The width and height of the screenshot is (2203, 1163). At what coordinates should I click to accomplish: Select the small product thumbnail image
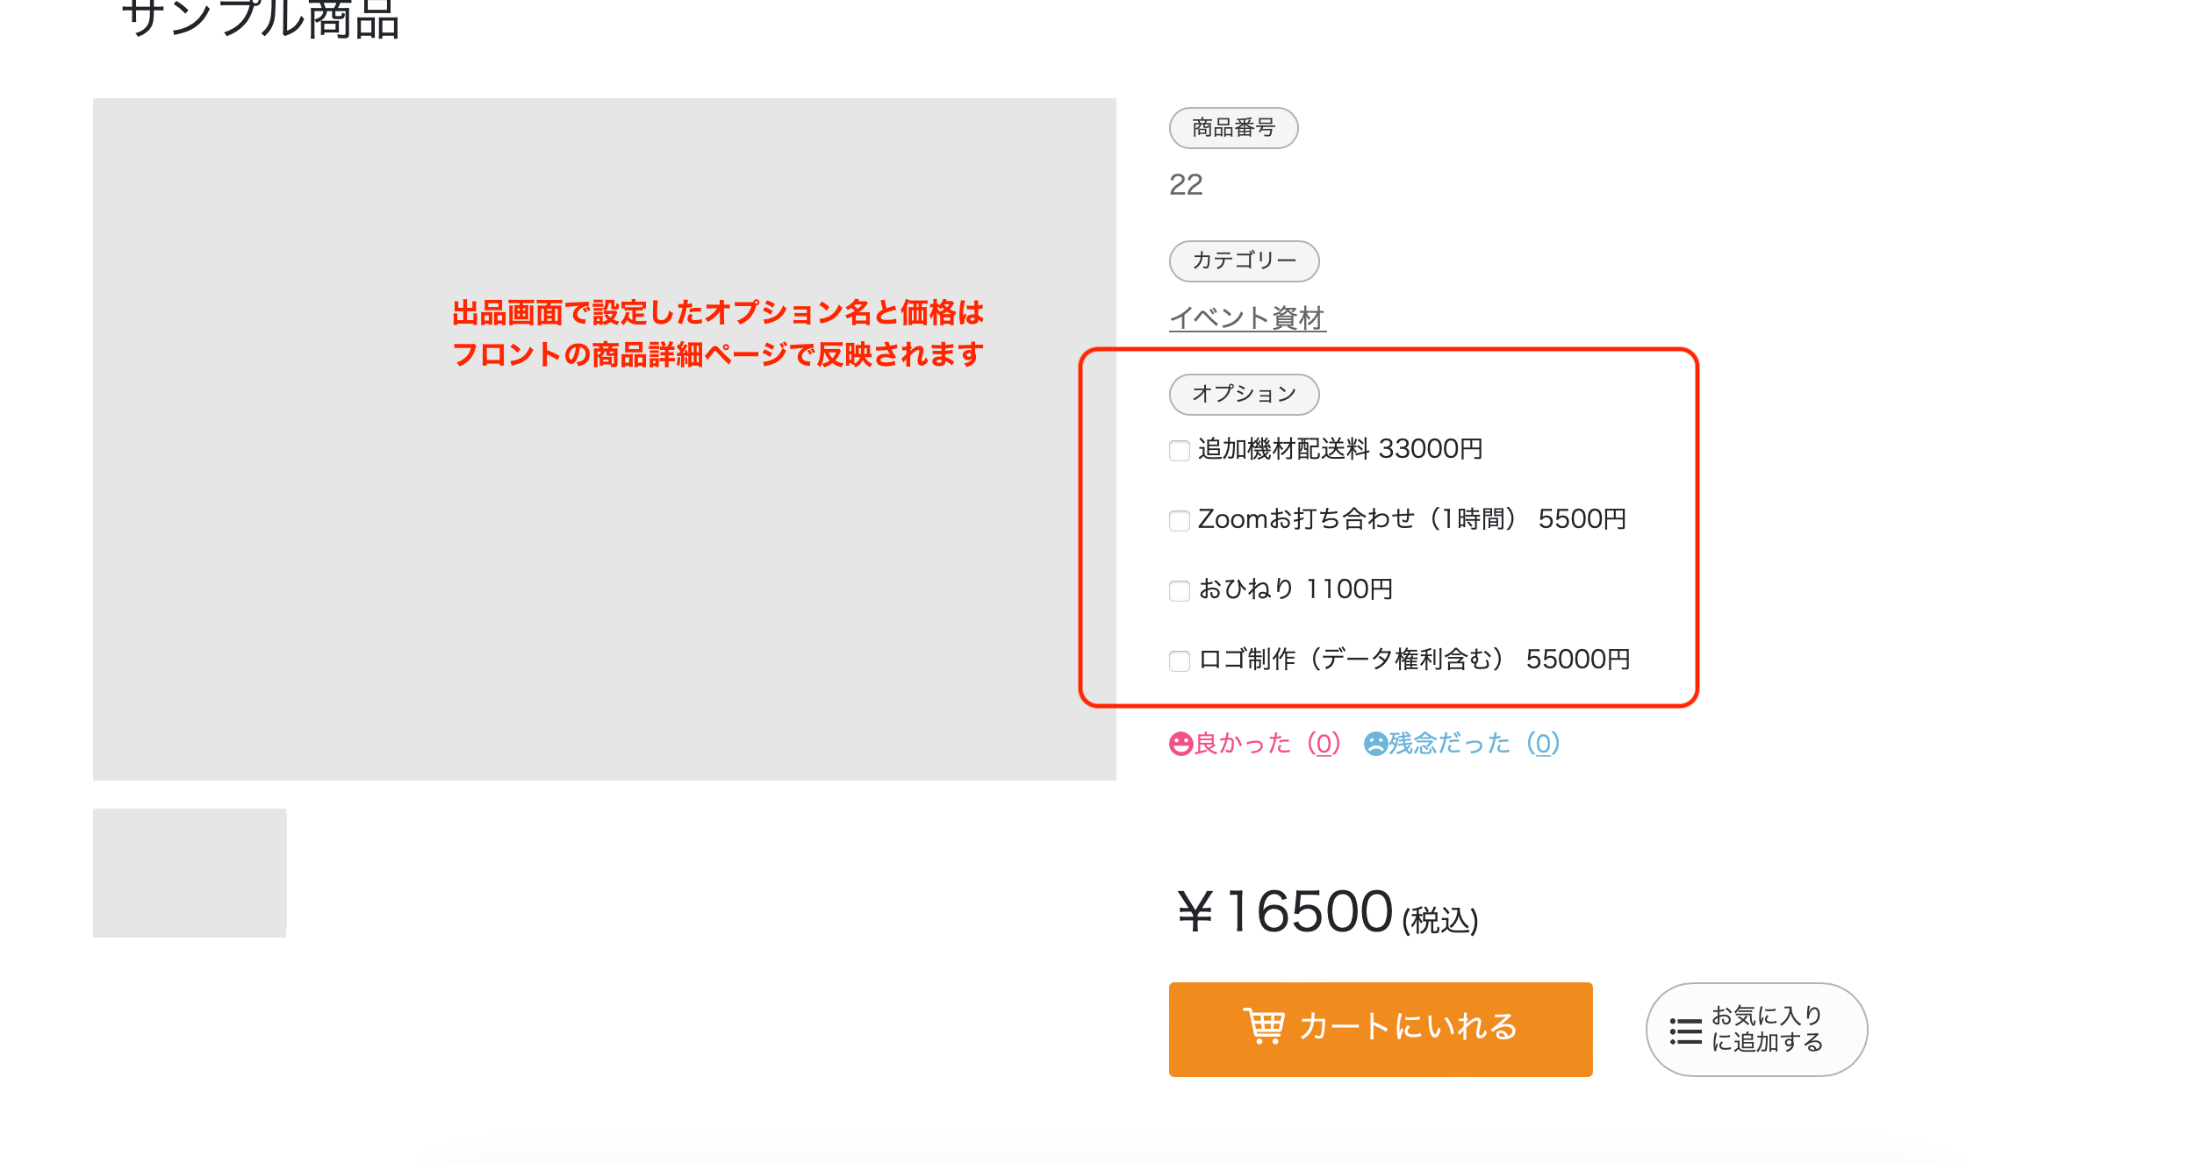190,873
